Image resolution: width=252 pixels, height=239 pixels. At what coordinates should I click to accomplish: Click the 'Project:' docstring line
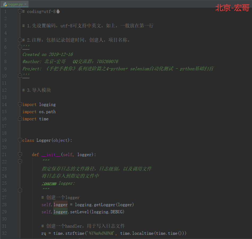(x=118, y=69)
